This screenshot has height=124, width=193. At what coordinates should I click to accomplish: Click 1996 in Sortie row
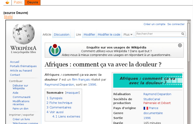[147, 118]
